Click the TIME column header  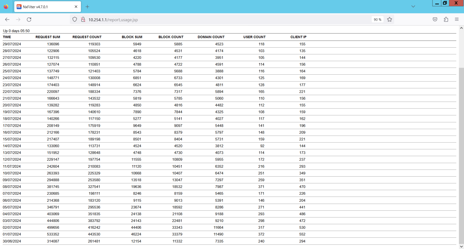(x=7, y=37)
